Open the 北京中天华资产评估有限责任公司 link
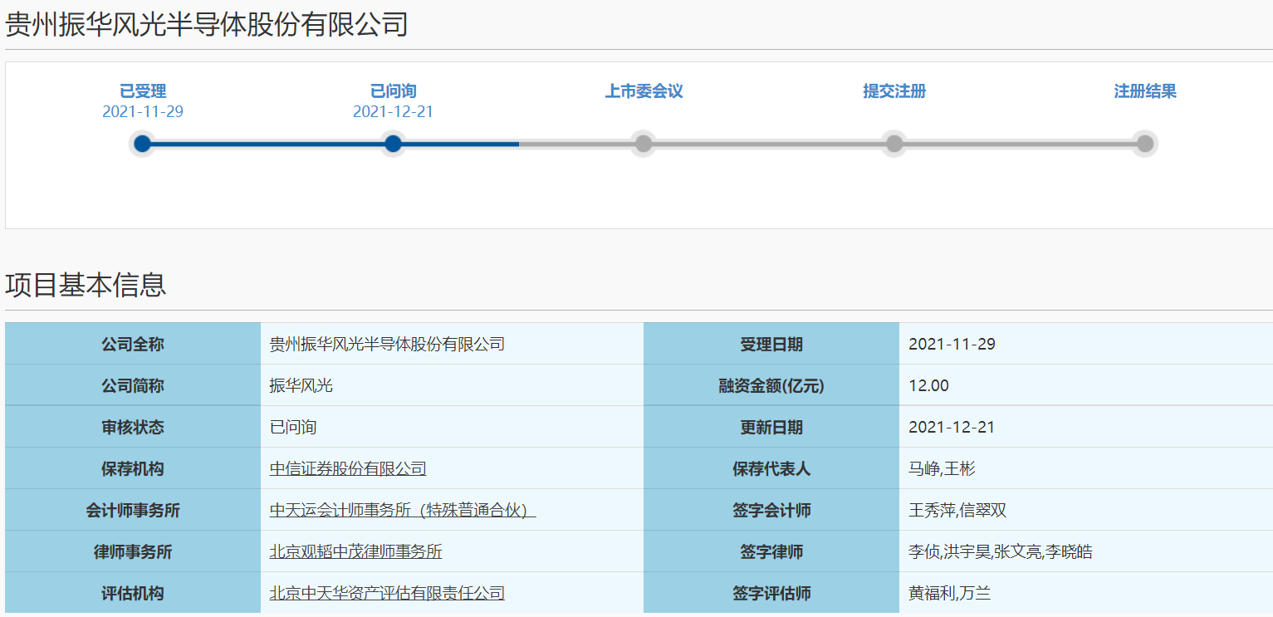Image resolution: width=1273 pixels, height=617 pixels. click(387, 593)
